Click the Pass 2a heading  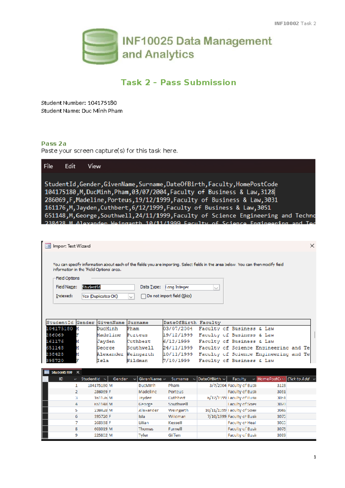[x=54, y=144]
